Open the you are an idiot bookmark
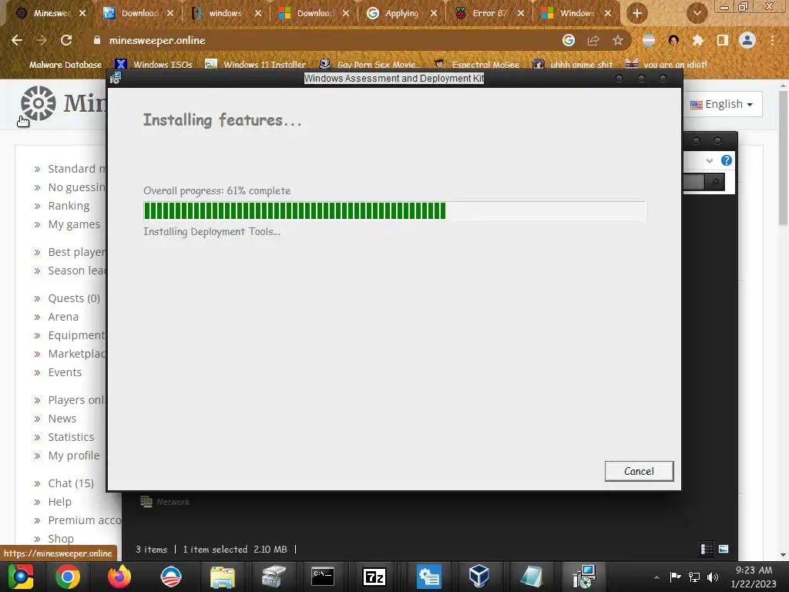The image size is (789, 592). (666, 65)
